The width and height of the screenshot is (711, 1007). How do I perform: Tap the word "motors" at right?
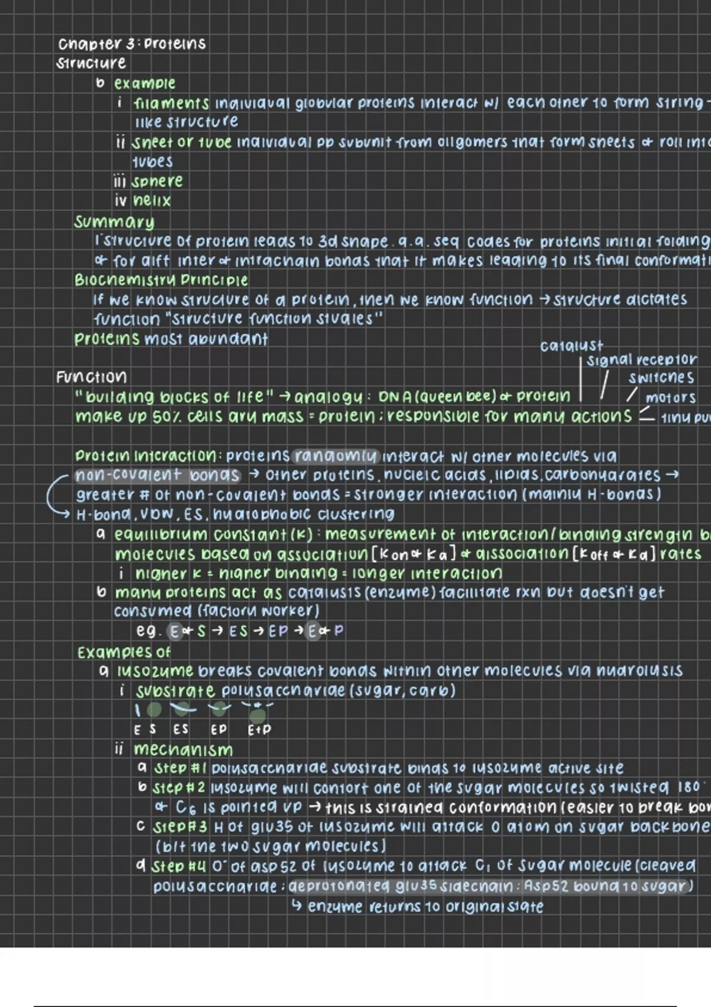(671, 397)
